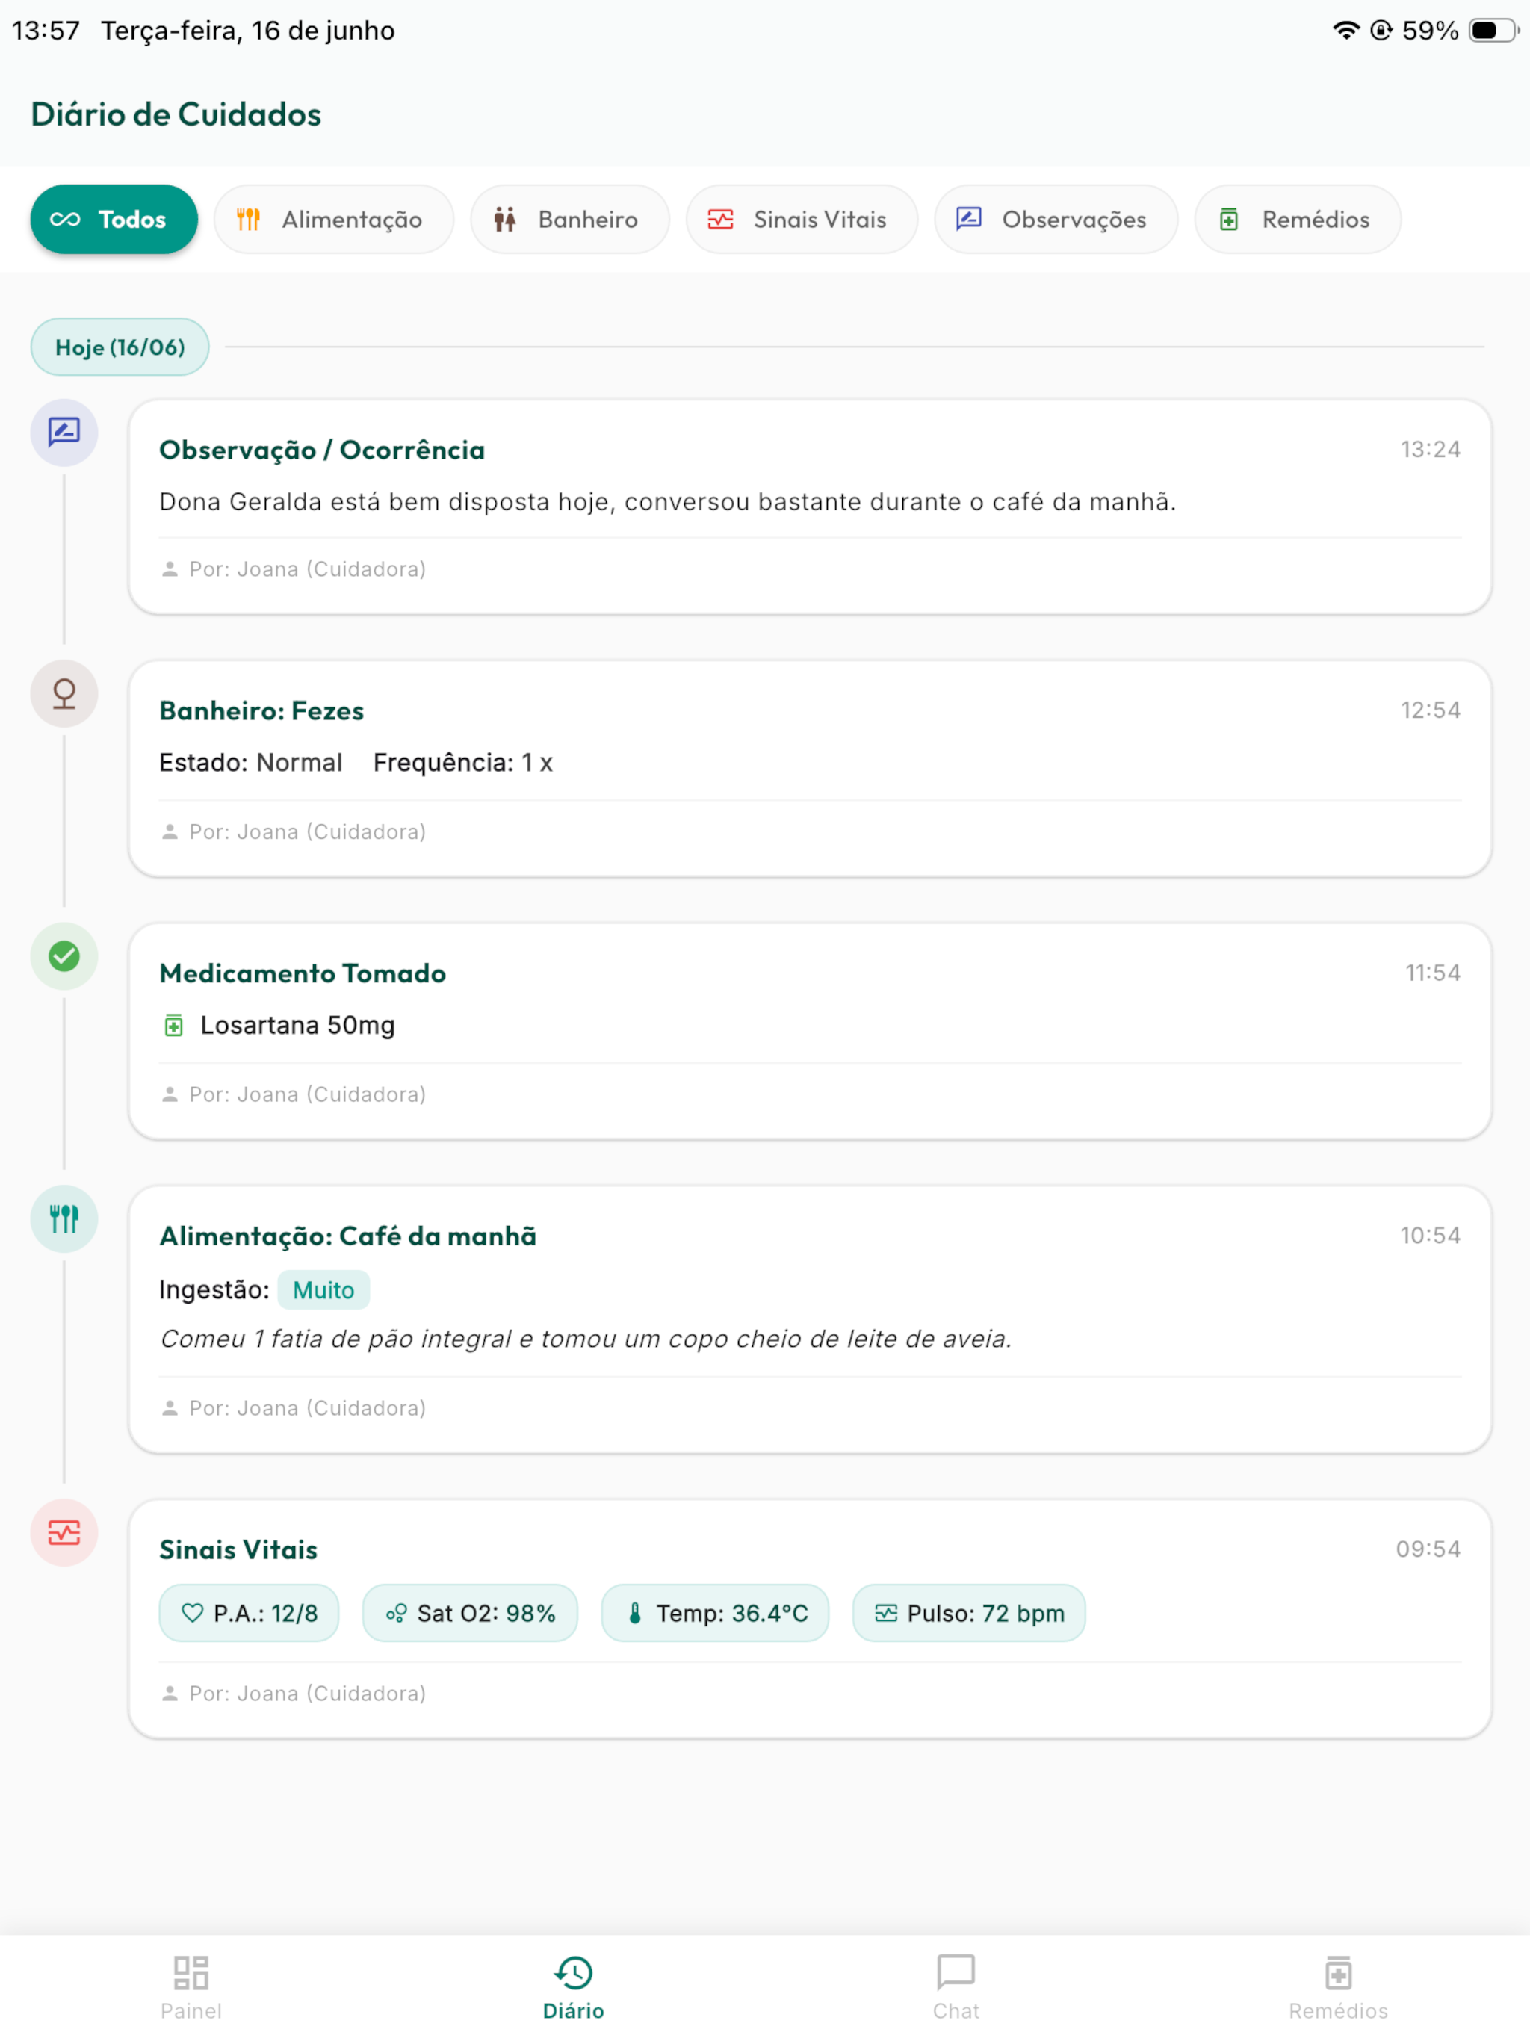Open the Painel tab in the bottom bar
The width and height of the screenshot is (1530, 2041).
[x=191, y=1987]
